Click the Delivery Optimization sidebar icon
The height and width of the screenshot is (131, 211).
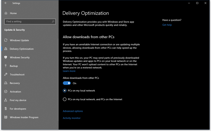click(x=6, y=49)
